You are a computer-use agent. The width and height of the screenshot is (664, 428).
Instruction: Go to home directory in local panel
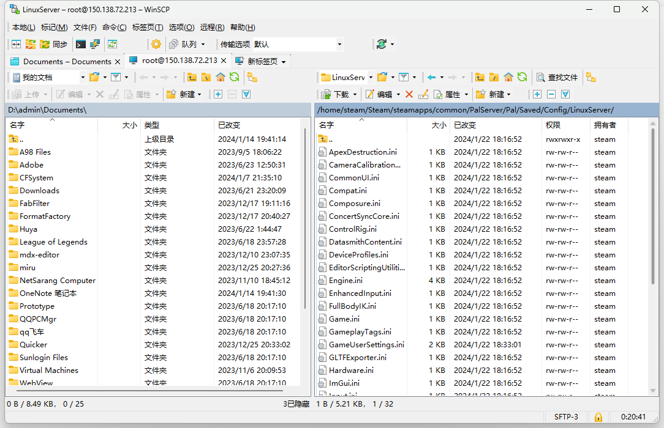[x=220, y=77]
